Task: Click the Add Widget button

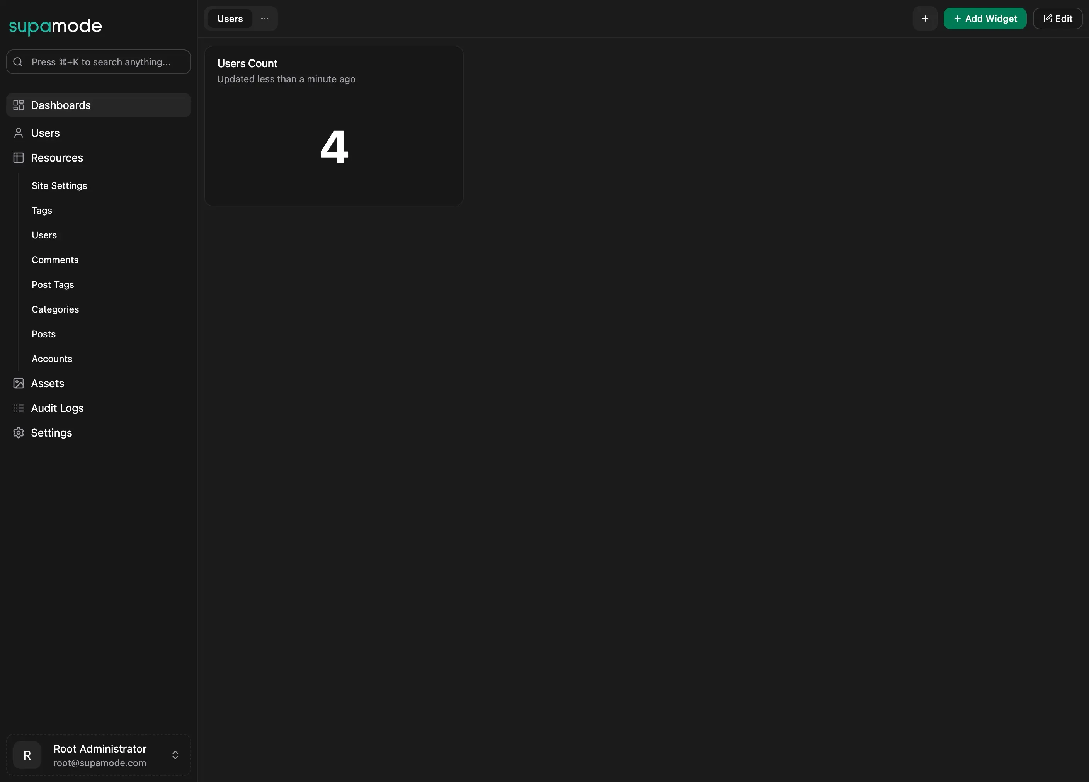Action: pyautogui.click(x=984, y=18)
